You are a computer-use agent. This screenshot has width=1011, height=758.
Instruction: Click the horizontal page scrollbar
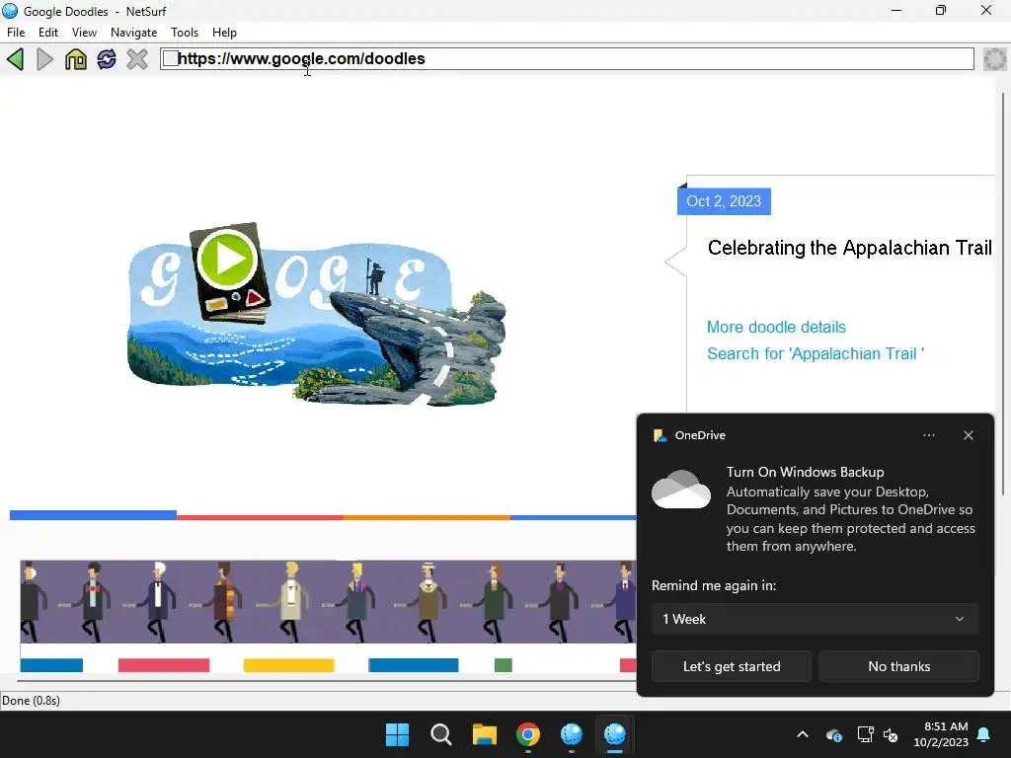pos(326,680)
